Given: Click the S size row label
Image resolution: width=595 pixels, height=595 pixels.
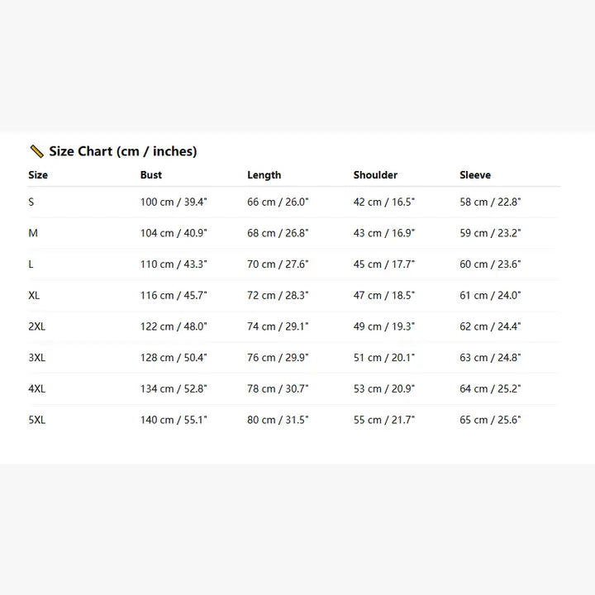Looking at the screenshot, I should (31, 202).
